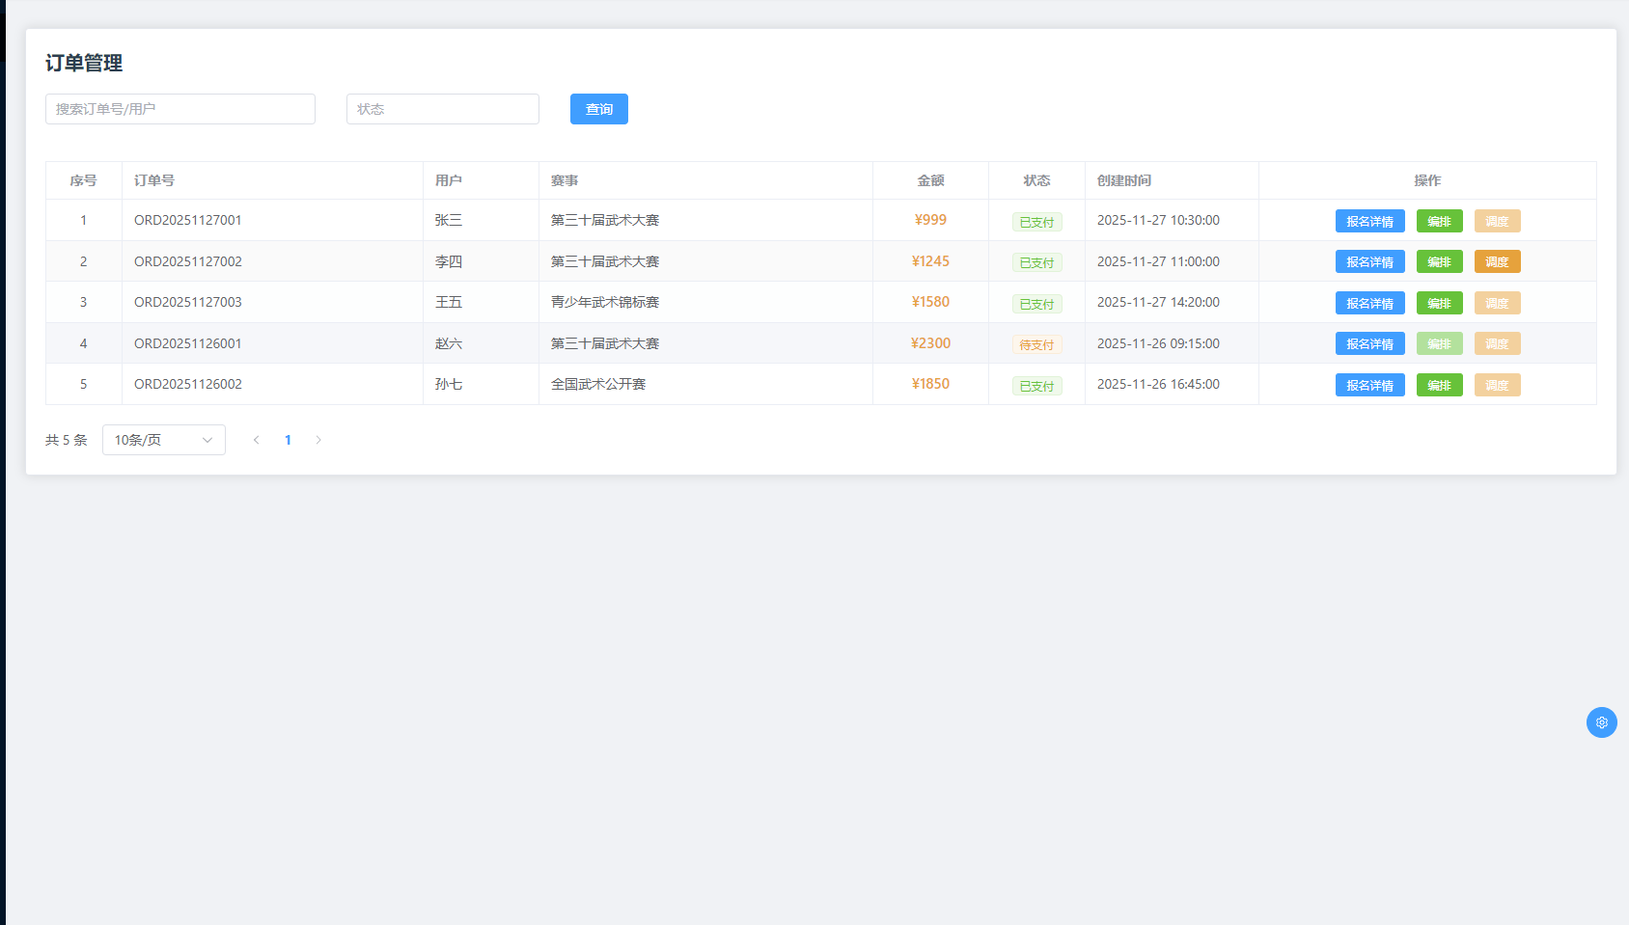This screenshot has height=925, width=1629.
Task: Click 编排 for 李四's order
Action: [x=1439, y=261]
